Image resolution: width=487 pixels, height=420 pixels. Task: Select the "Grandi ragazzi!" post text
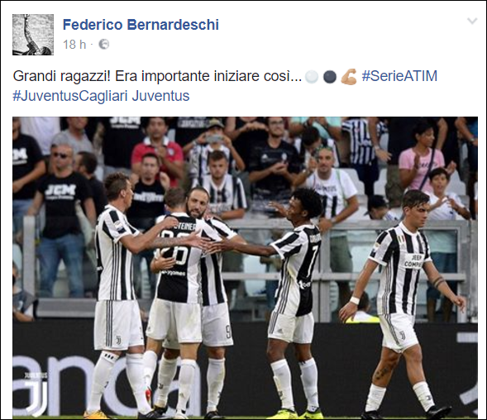pos(61,76)
